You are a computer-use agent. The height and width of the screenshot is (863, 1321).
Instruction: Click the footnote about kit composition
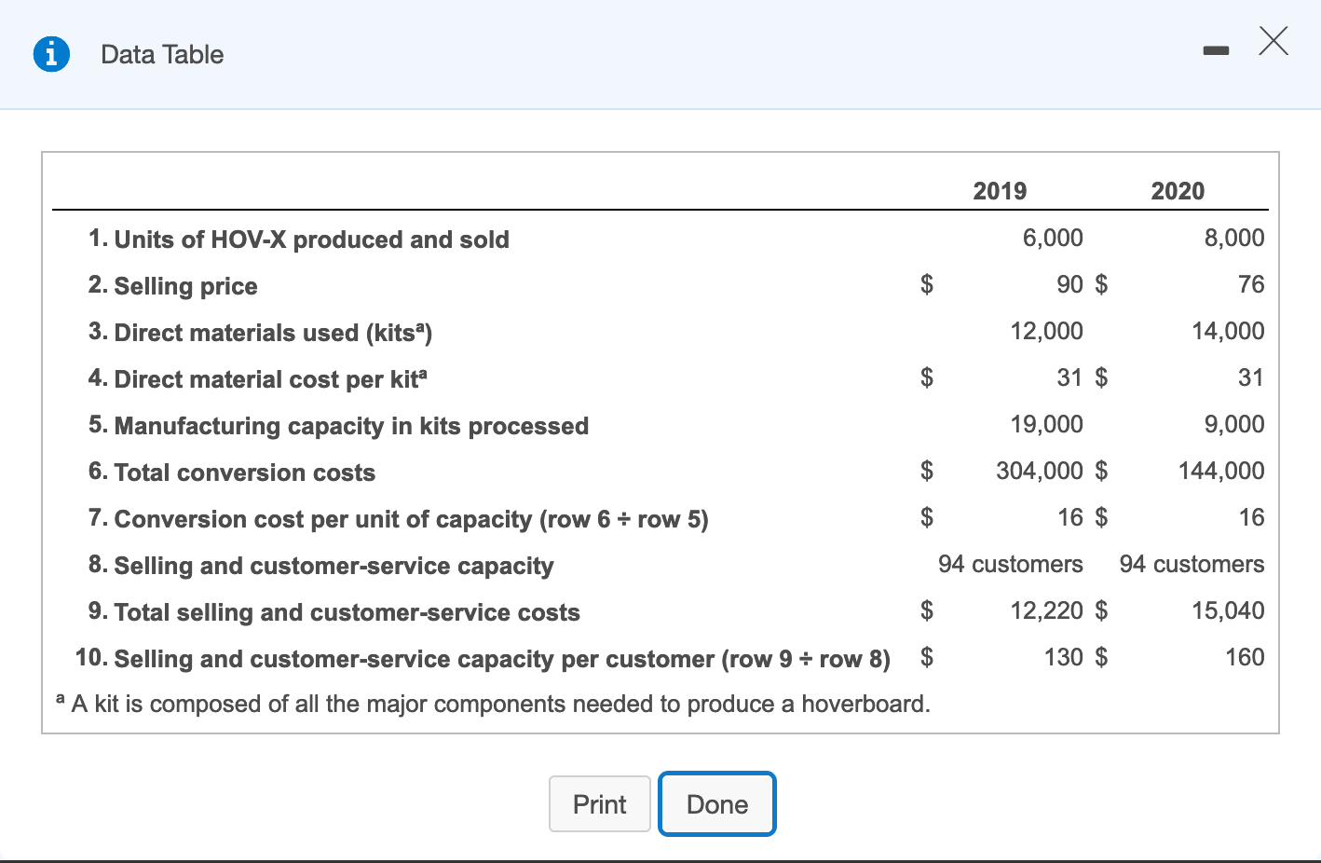(x=493, y=703)
